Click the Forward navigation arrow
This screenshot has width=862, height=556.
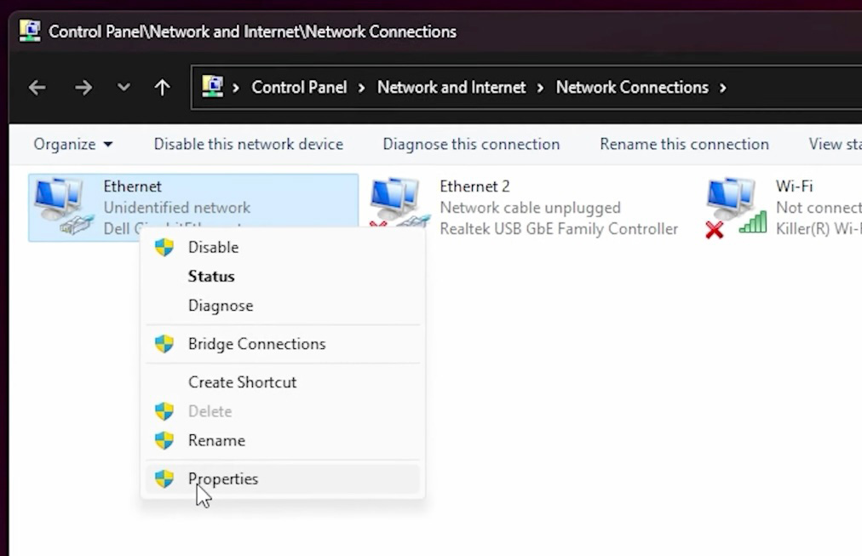83,88
